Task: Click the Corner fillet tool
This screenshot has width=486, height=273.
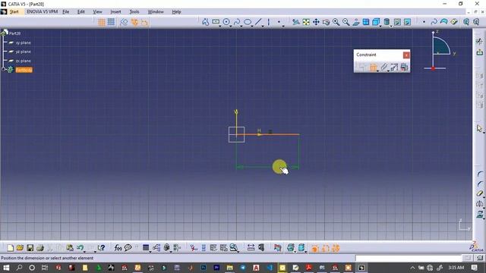Action: pos(479,174)
